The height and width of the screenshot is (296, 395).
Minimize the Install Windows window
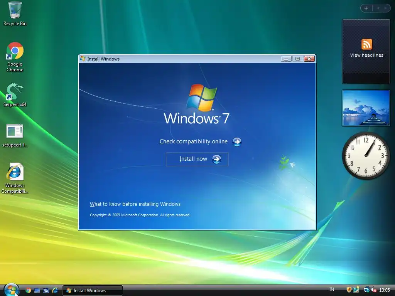coord(286,59)
